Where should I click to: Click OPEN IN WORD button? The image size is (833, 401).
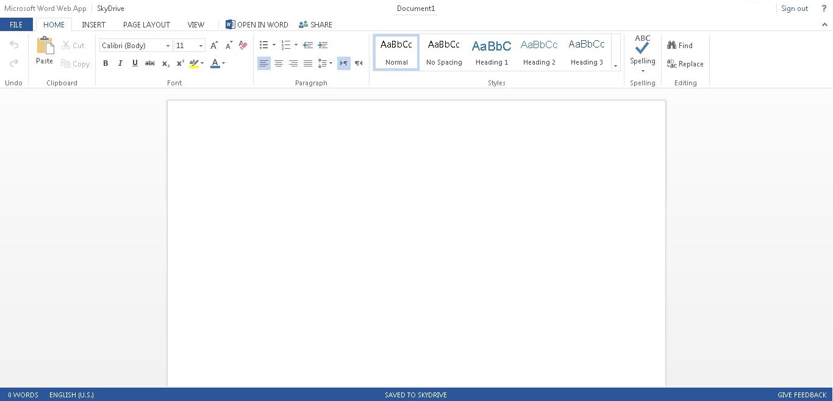[x=257, y=25]
